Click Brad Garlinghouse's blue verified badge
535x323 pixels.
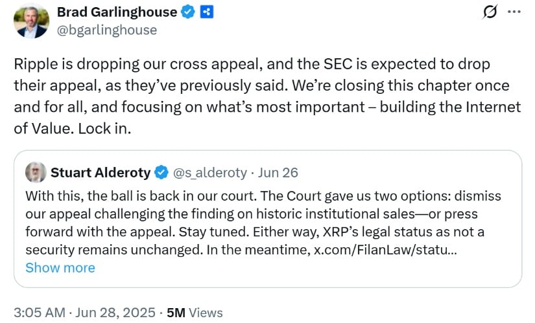point(187,12)
